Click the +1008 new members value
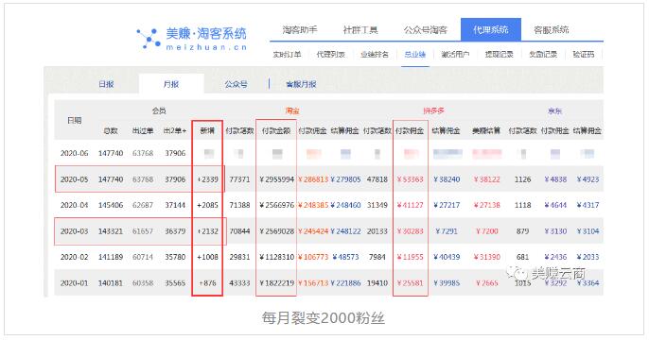The width and height of the screenshot is (649, 340). (207, 257)
